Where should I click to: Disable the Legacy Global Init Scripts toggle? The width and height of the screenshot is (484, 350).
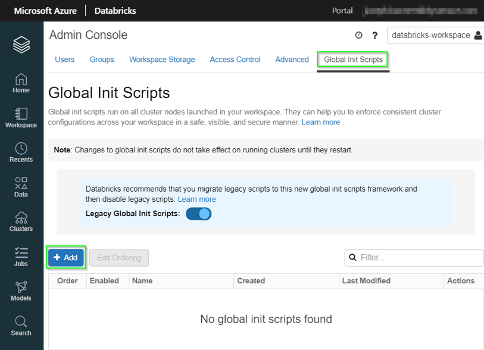(x=199, y=214)
